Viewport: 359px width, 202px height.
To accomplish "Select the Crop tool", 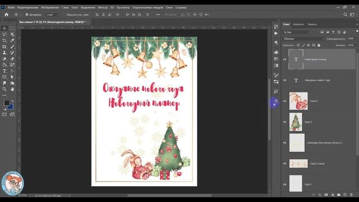I will [4, 40].
